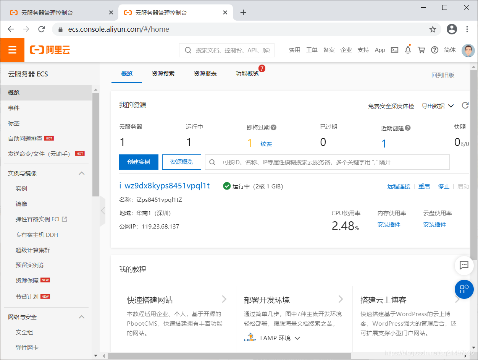Switch to 资源报表 tab

click(x=205, y=74)
